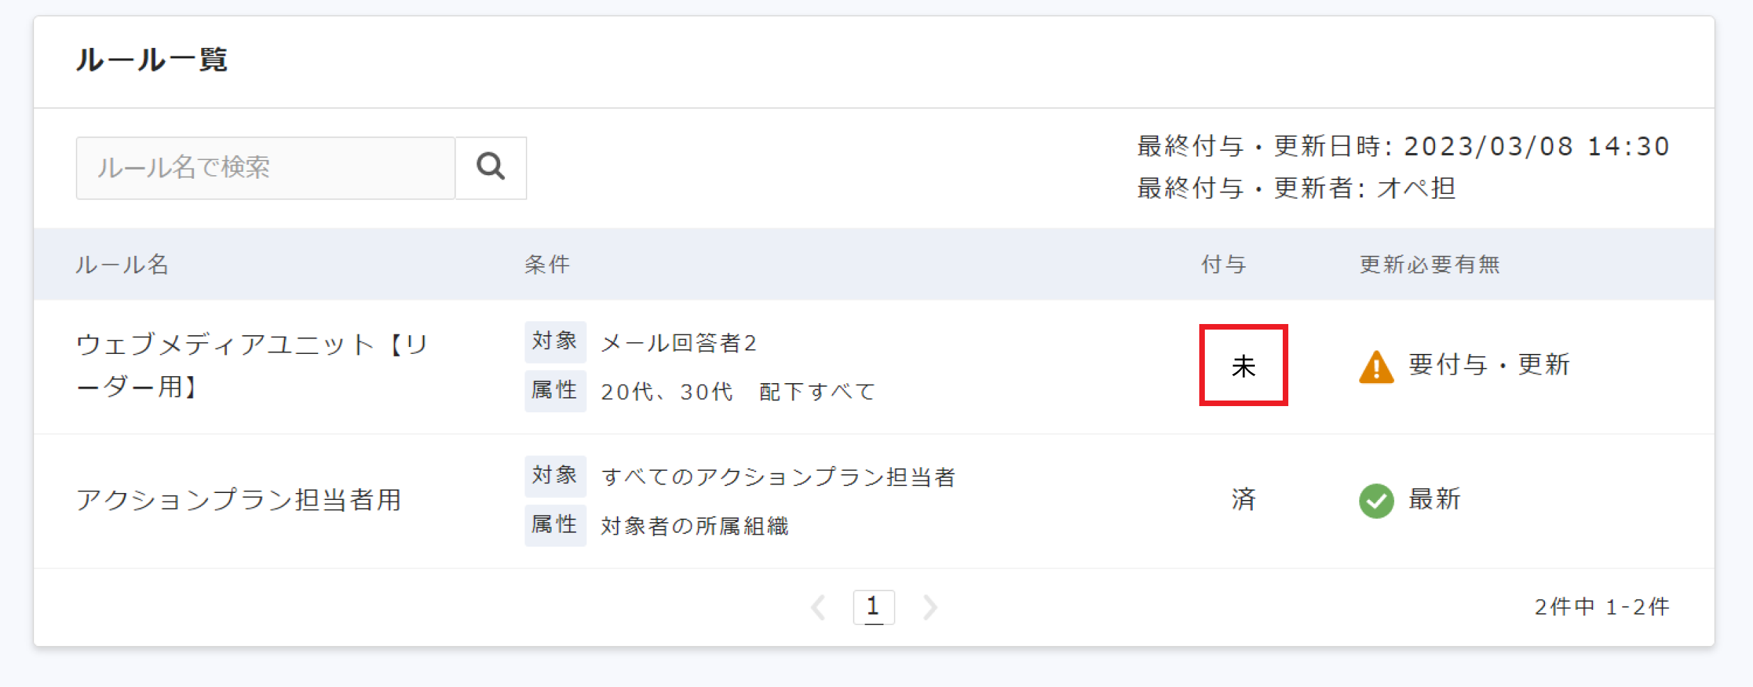Click the 更新必要有無 column header
1753x687 pixels.
tap(1430, 265)
